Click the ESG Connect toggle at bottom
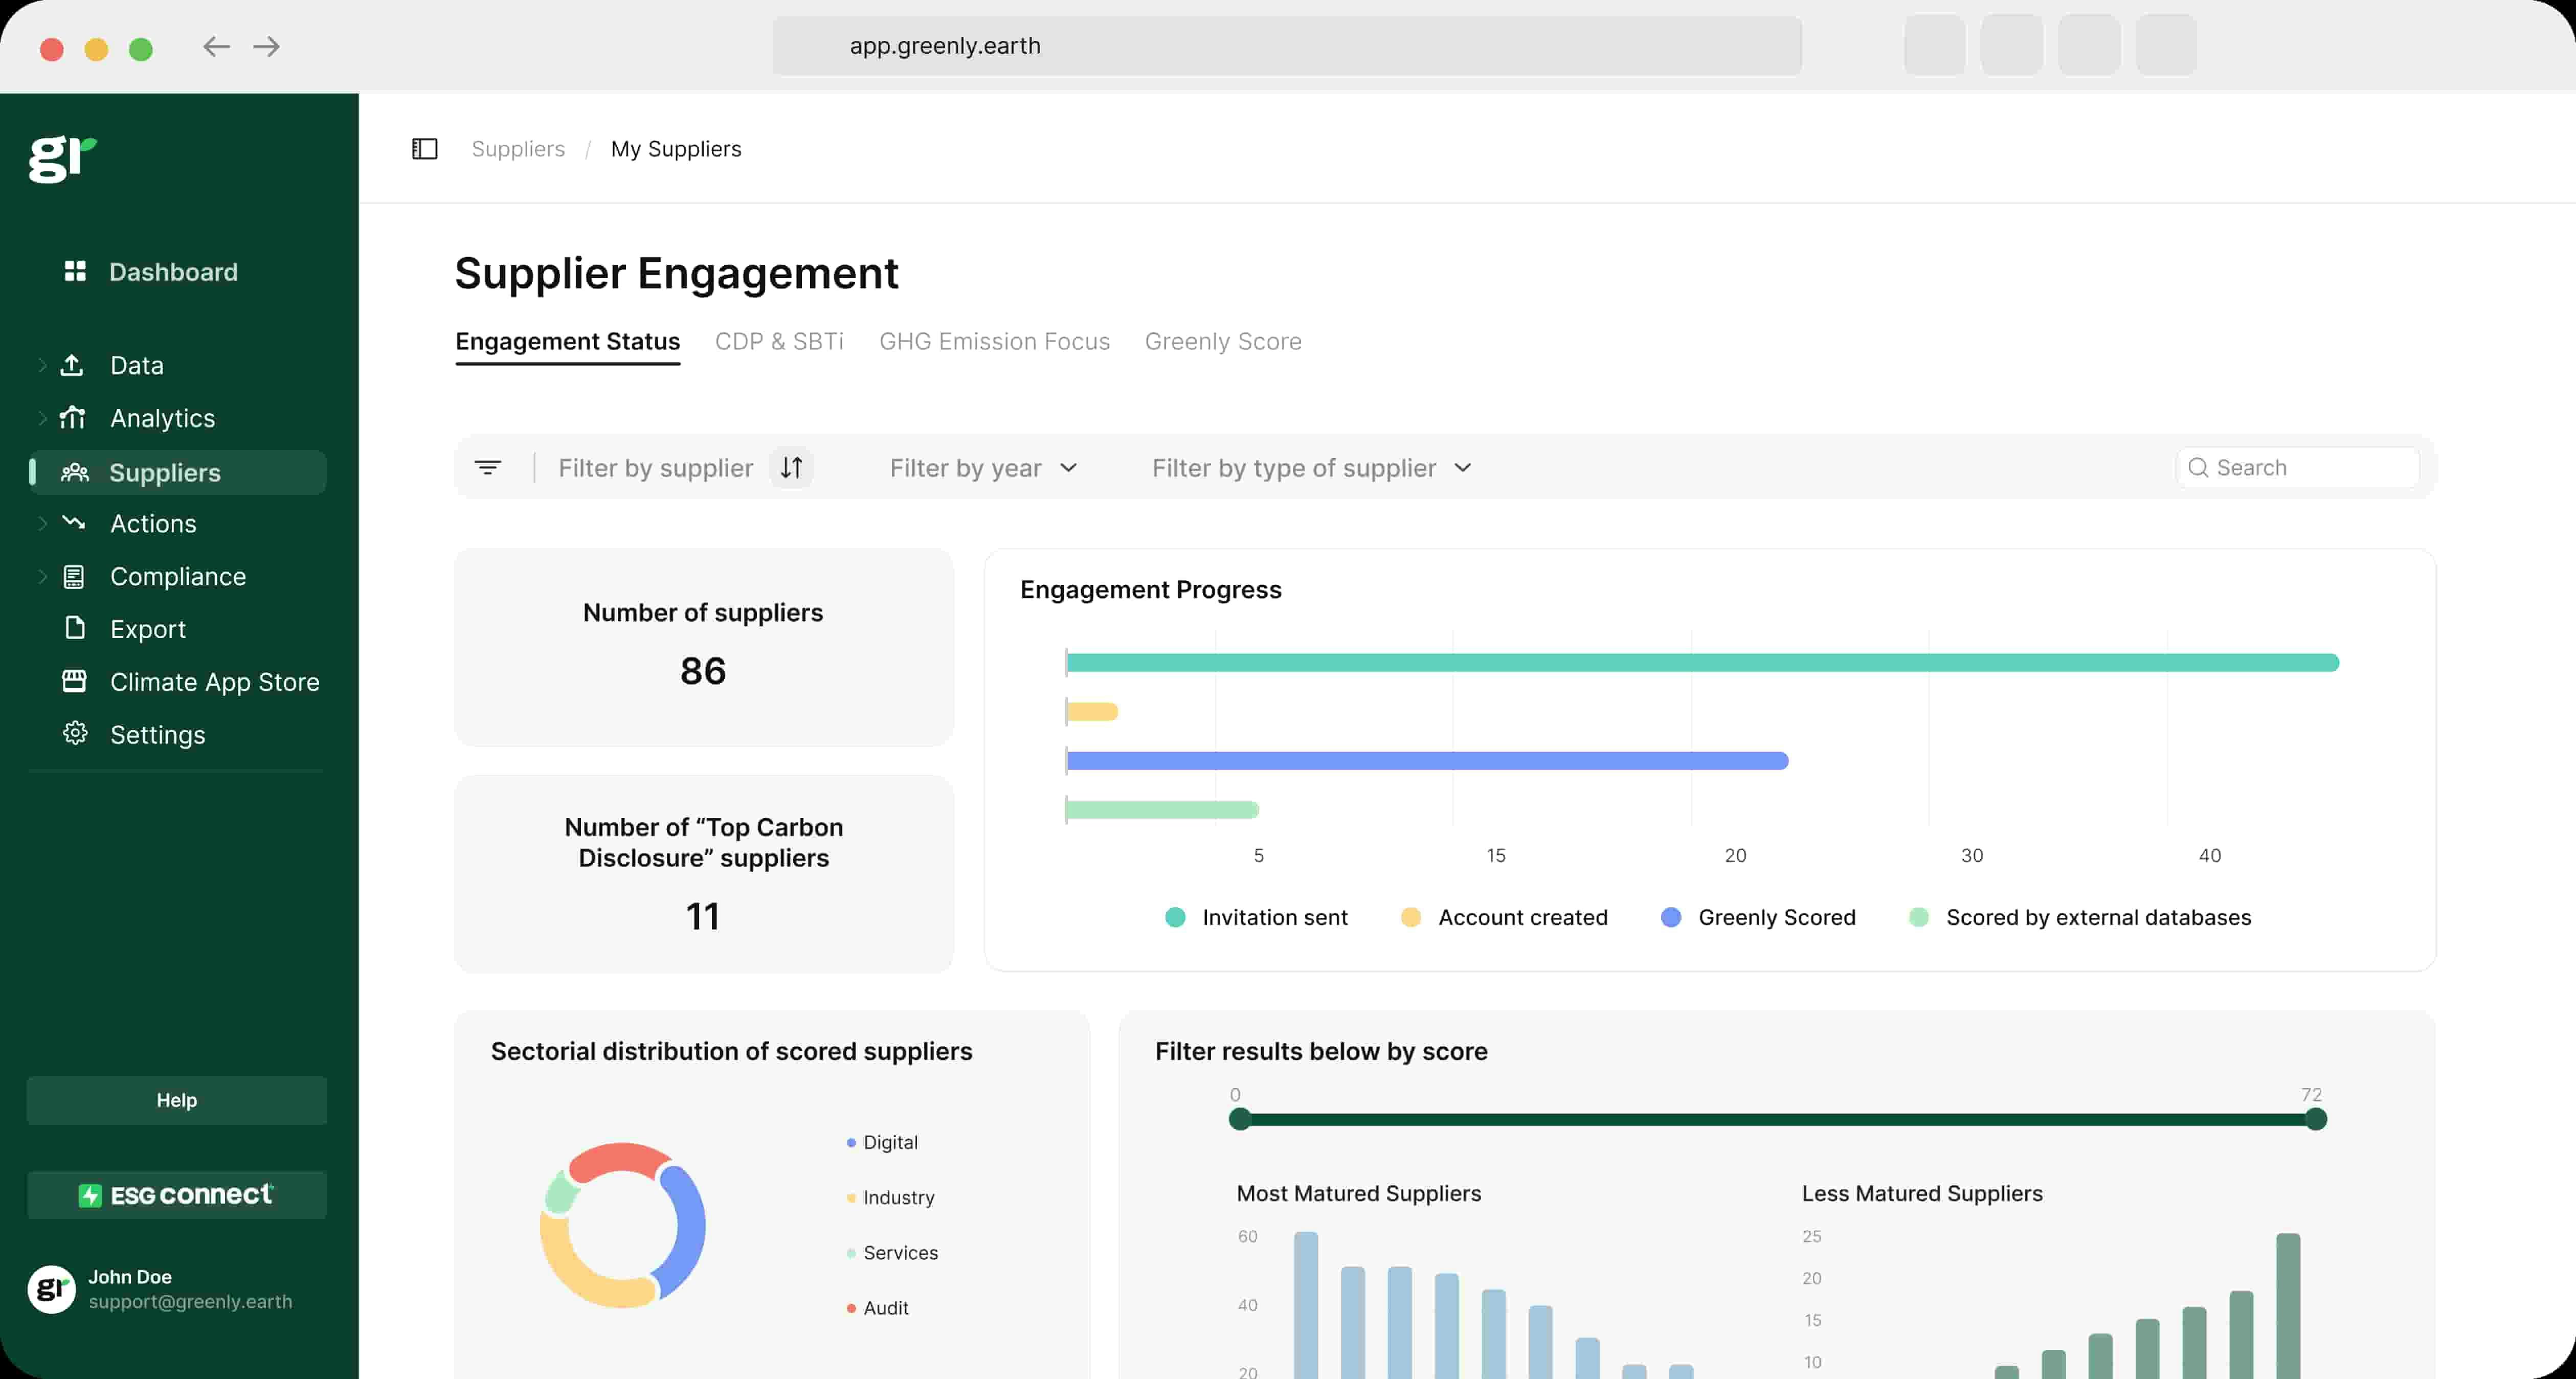The height and width of the screenshot is (1379, 2576). (x=175, y=1193)
